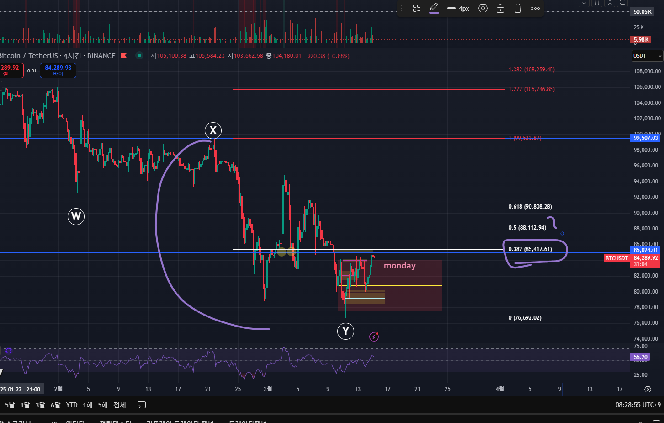Viewport: 664px width, 423px height.
Task: Select the 3달 time range
Action: [40, 405]
